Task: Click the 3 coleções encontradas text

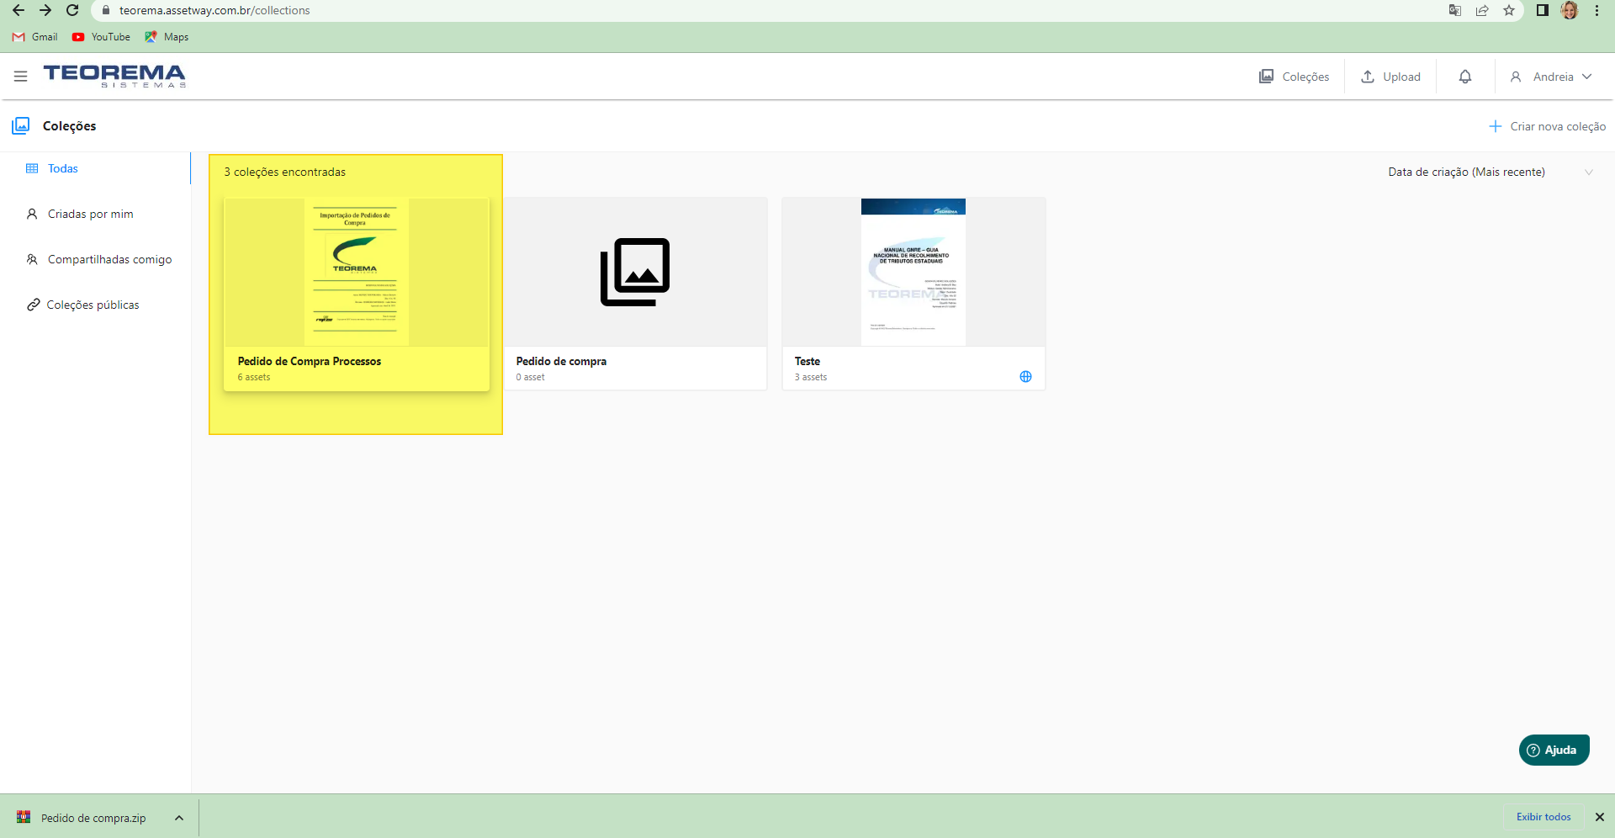Action: tap(284, 172)
